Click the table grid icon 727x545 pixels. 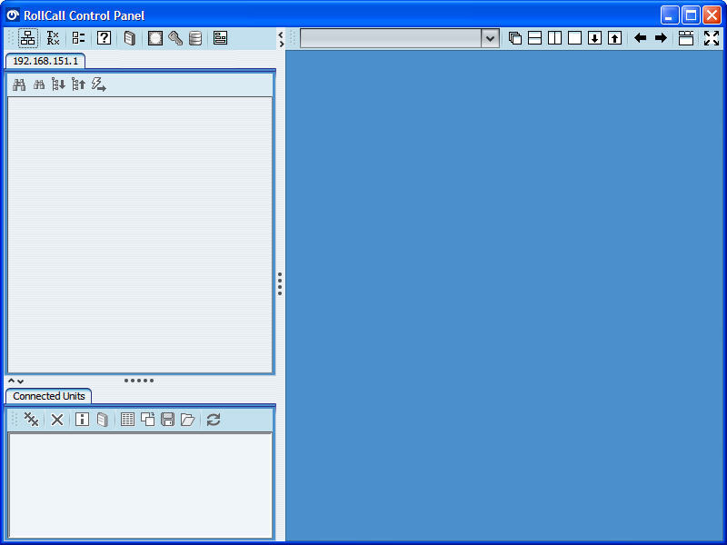(x=127, y=420)
